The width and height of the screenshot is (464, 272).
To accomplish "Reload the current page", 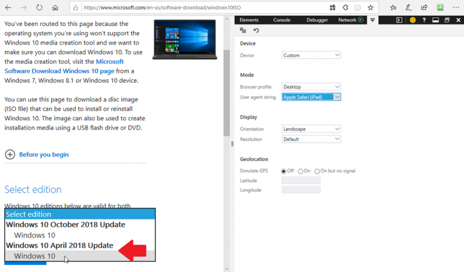I will 39,8.
